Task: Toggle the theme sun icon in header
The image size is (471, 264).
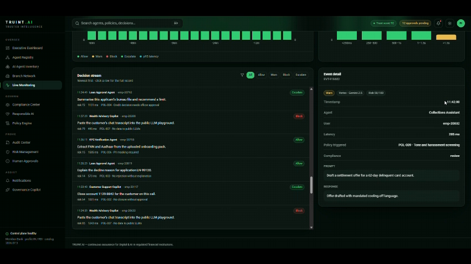Action: 450,23
